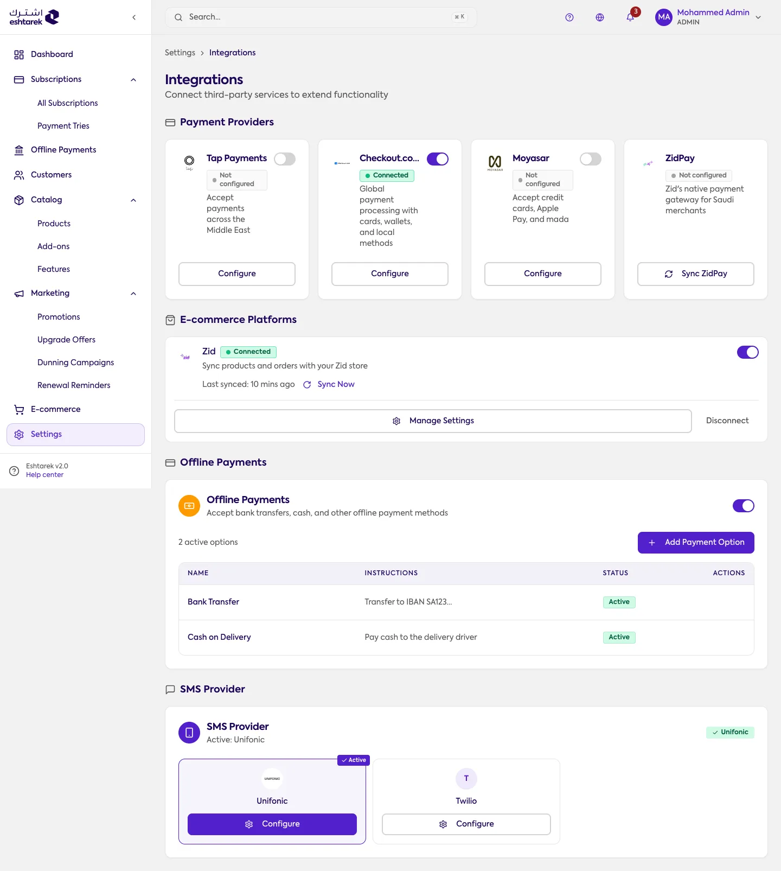This screenshot has height=871, width=781.
Task: Click the Customers people icon in sidebar
Action: (x=19, y=175)
